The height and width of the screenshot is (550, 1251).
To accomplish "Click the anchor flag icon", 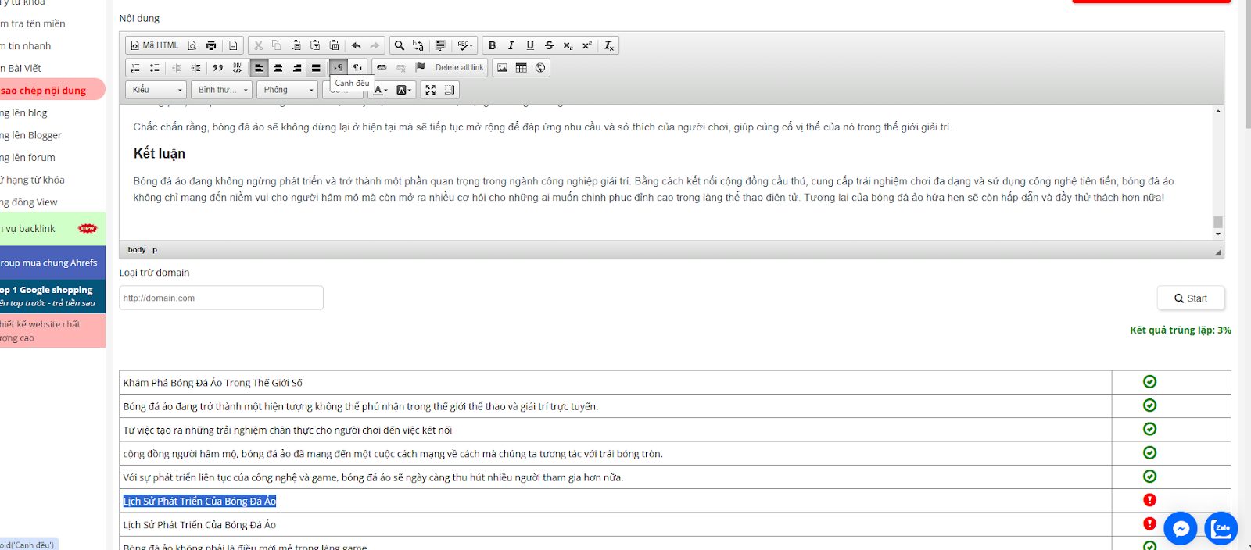I will (x=420, y=68).
